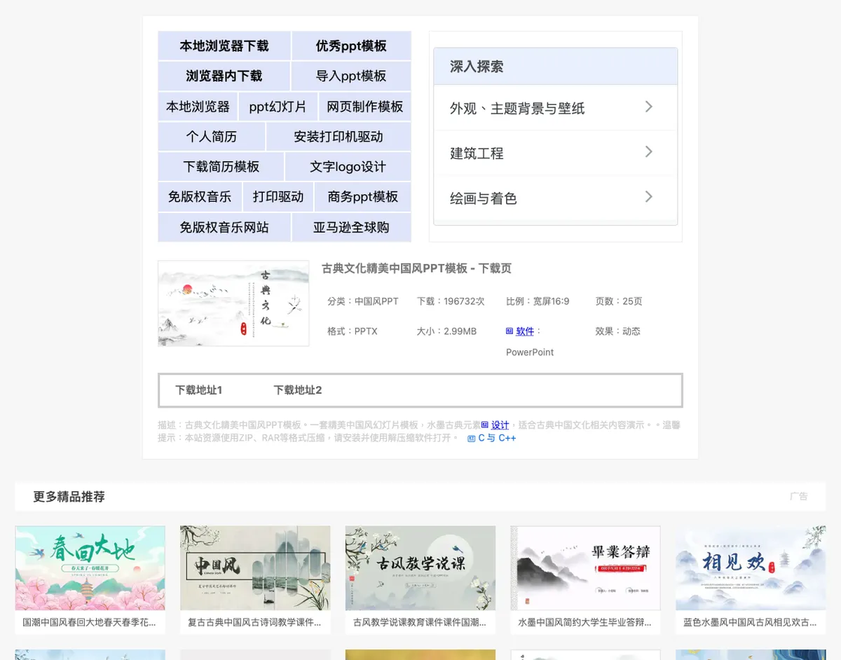
Task: Select the 浏览器内下载 tag
Action: 224,76
